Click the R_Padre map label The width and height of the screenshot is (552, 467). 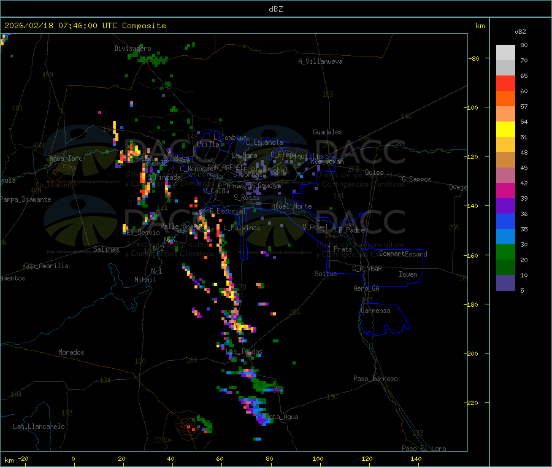pyautogui.click(x=351, y=230)
